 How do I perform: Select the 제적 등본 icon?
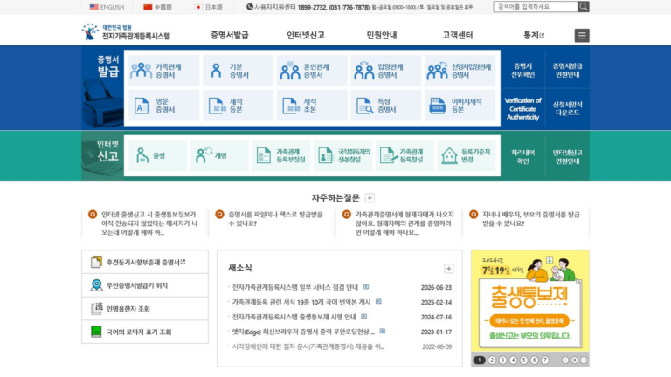coord(216,106)
